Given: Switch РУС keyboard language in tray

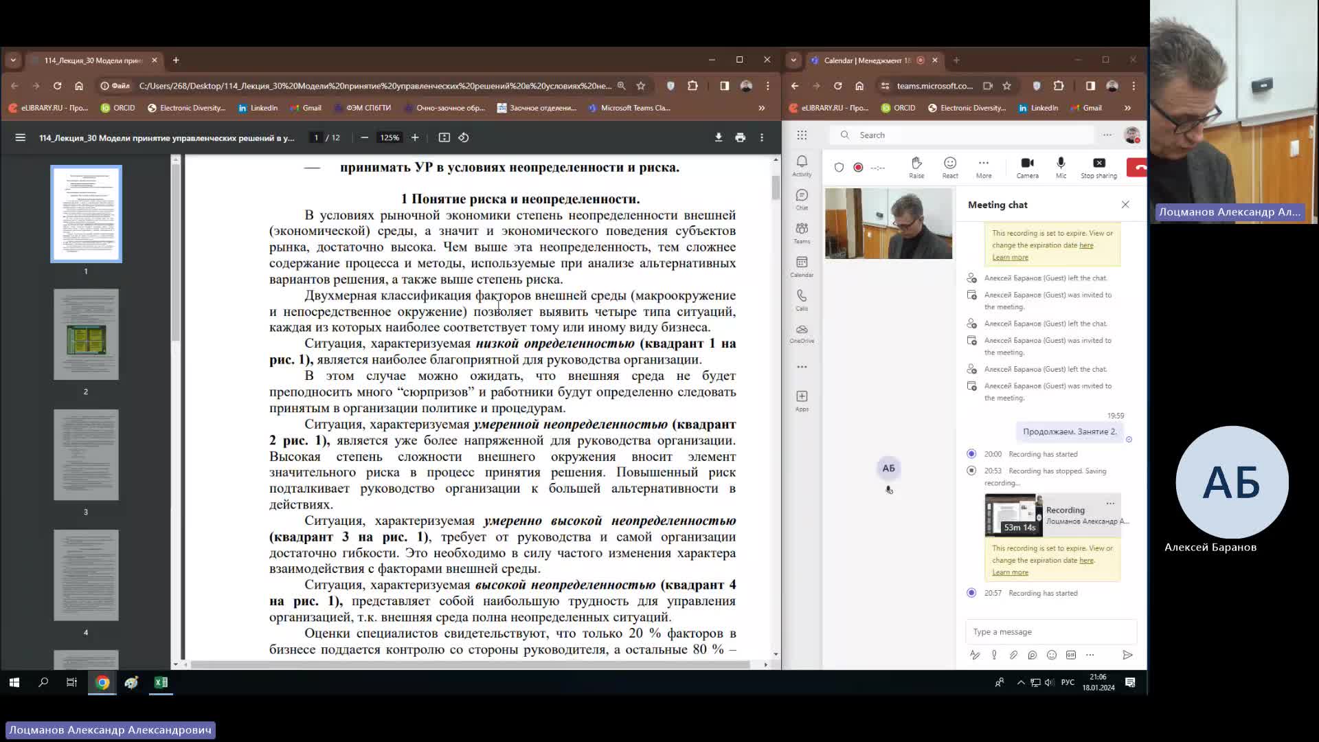Looking at the screenshot, I should (x=1068, y=682).
